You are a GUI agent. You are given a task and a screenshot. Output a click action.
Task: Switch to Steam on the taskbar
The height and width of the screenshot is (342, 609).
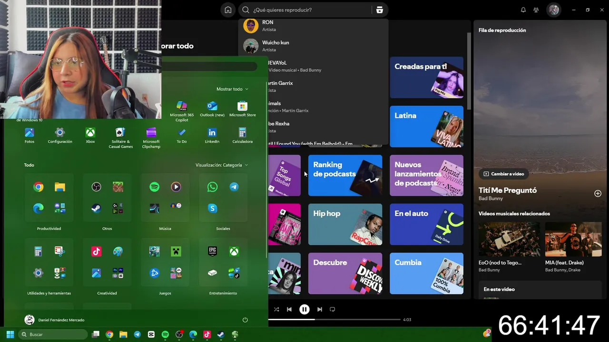tap(221, 334)
